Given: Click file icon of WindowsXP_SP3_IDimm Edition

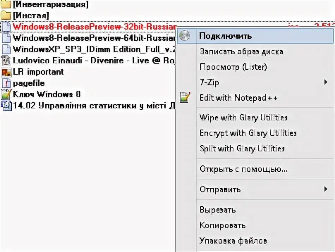Looking at the screenshot, I should 6,49.
